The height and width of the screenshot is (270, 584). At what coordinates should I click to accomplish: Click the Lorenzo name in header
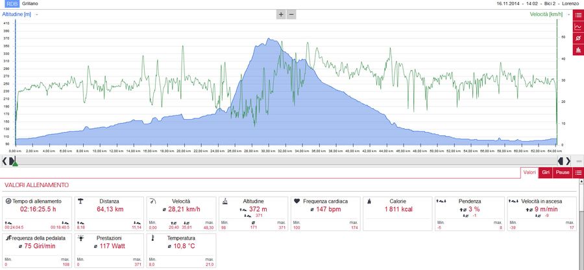(570, 3)
